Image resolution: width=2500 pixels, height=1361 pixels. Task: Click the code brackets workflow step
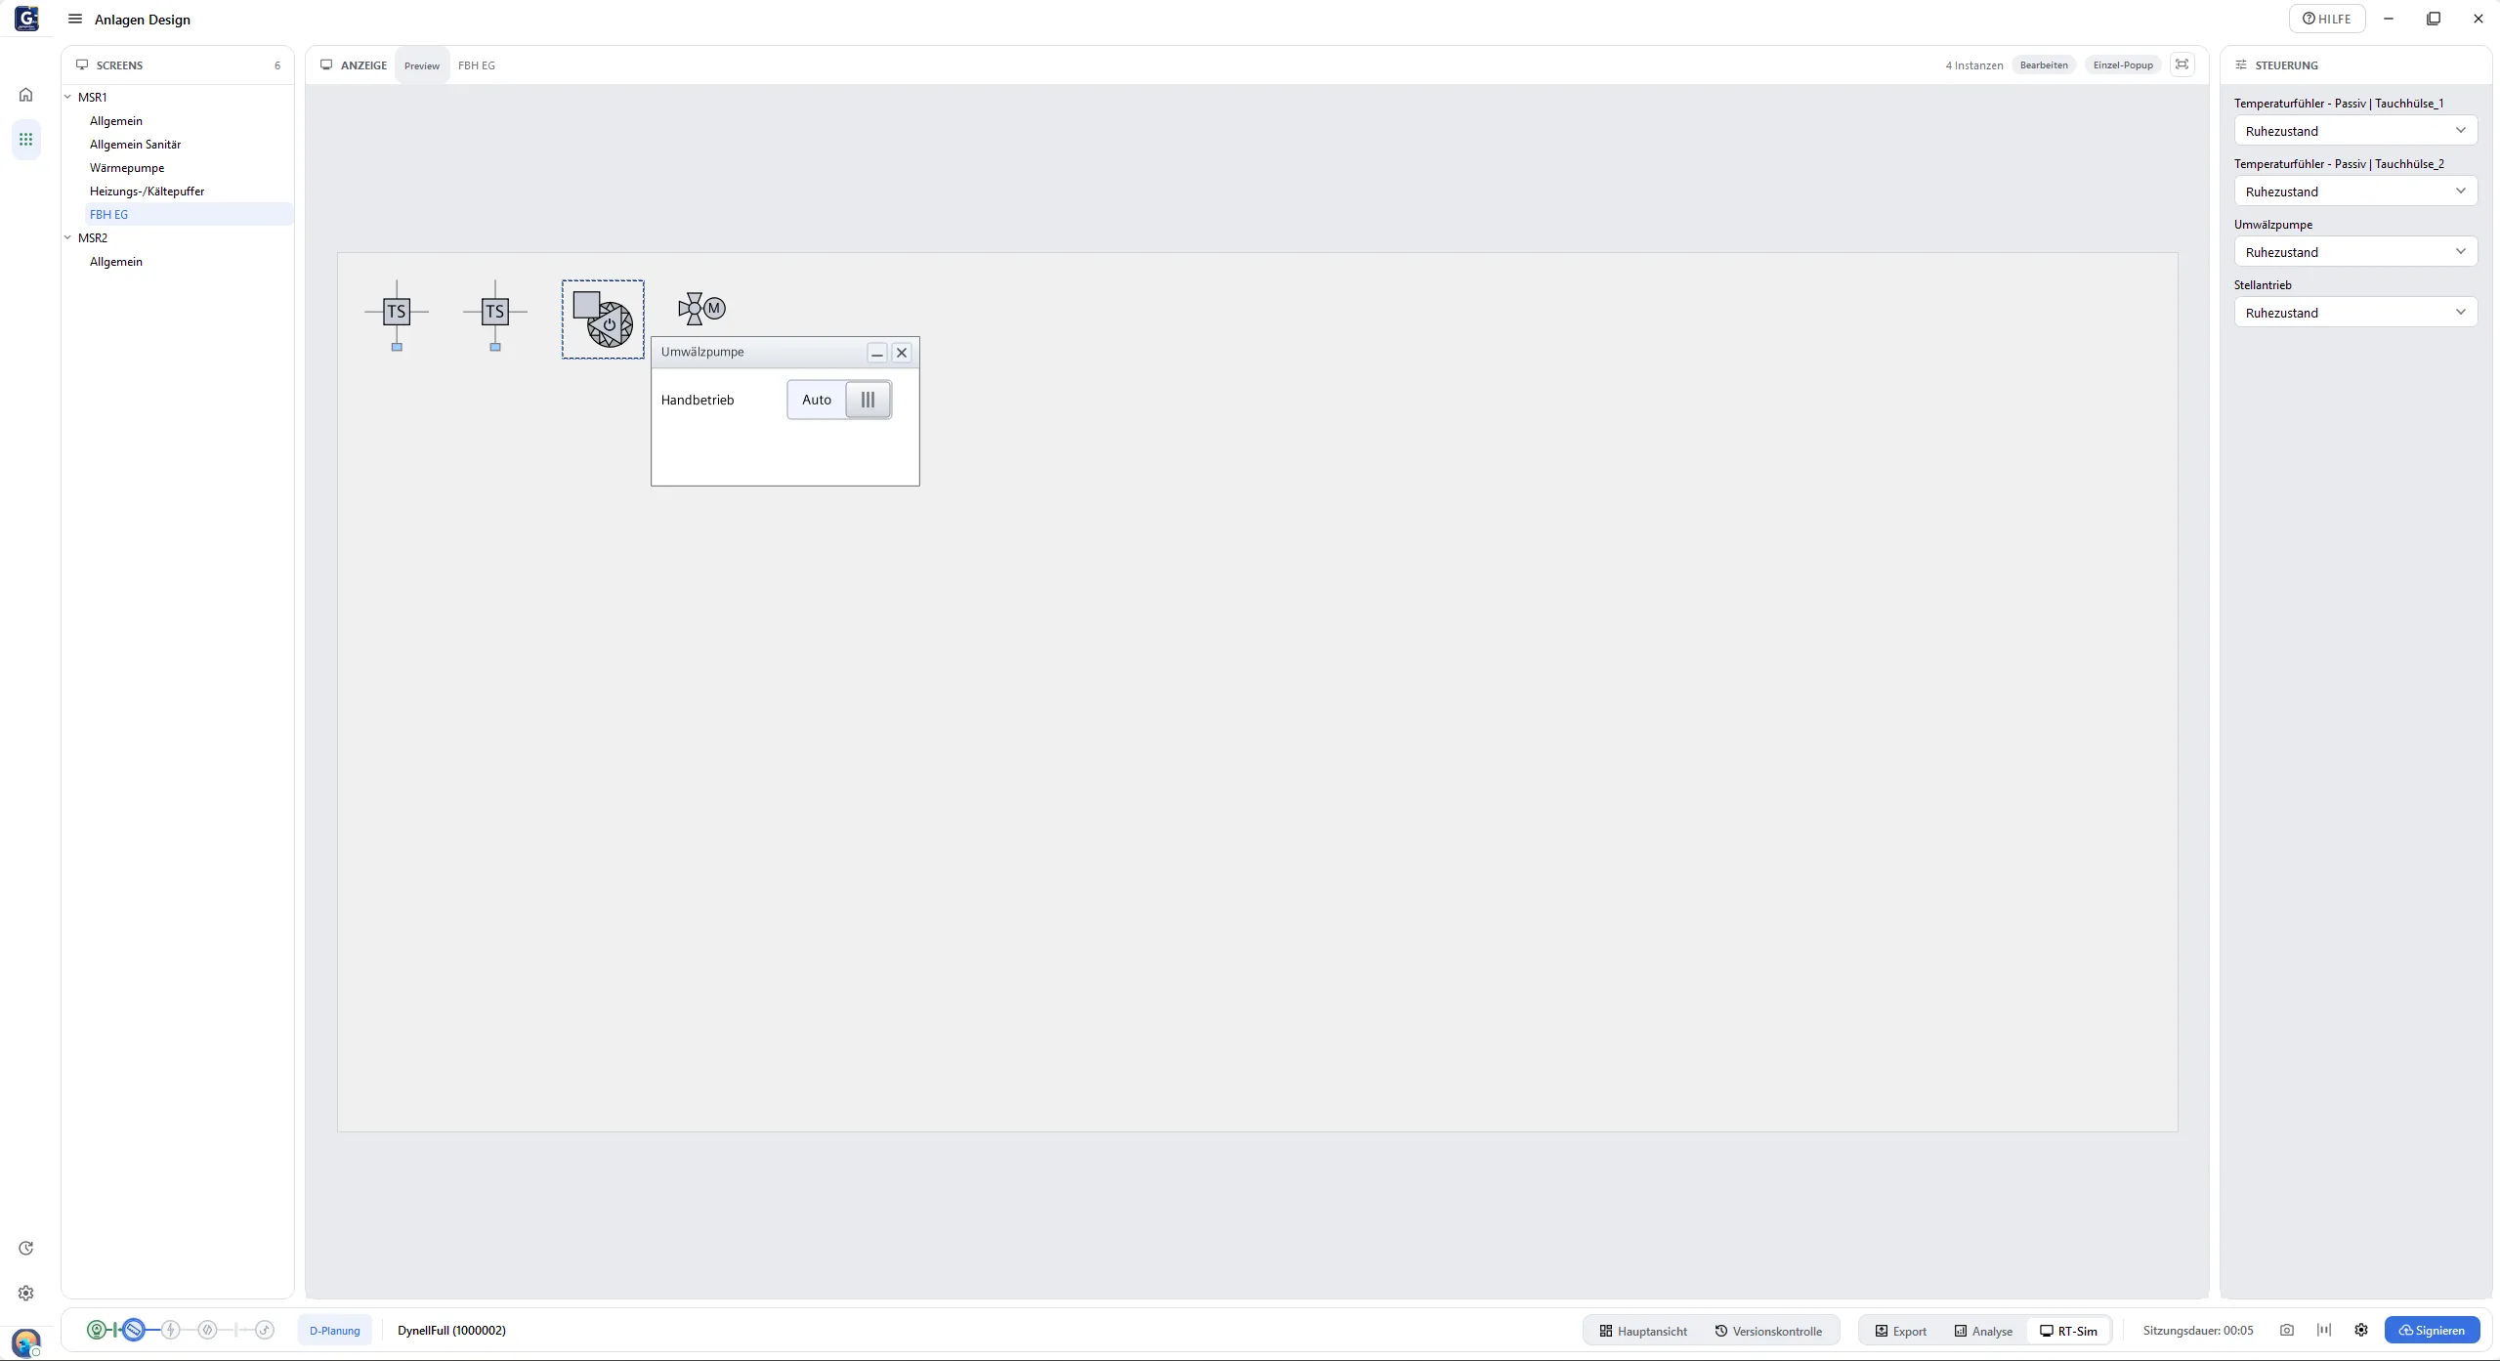click(207, 1330)
